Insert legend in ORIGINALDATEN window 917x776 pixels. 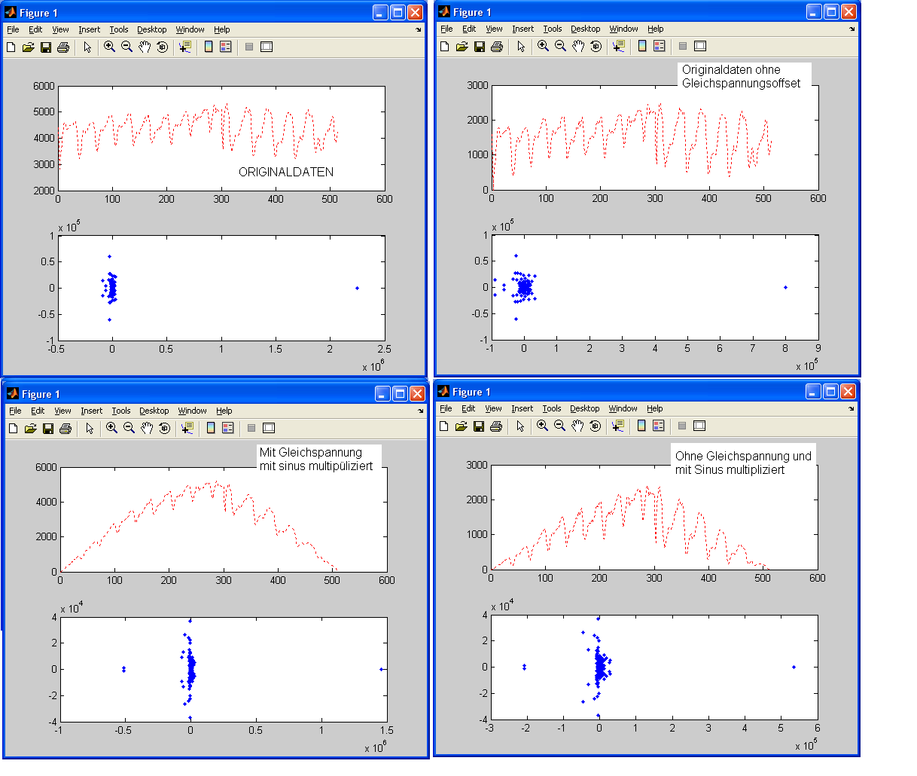(226, 47)
